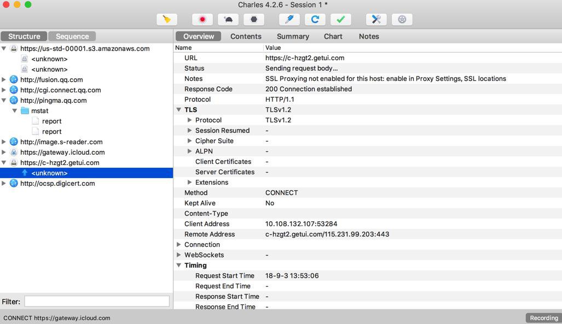Click the globe icon beside ocsp.digicert.com
Image resolution: width=562 pixels, height=324 pixels.
[14, 183]
